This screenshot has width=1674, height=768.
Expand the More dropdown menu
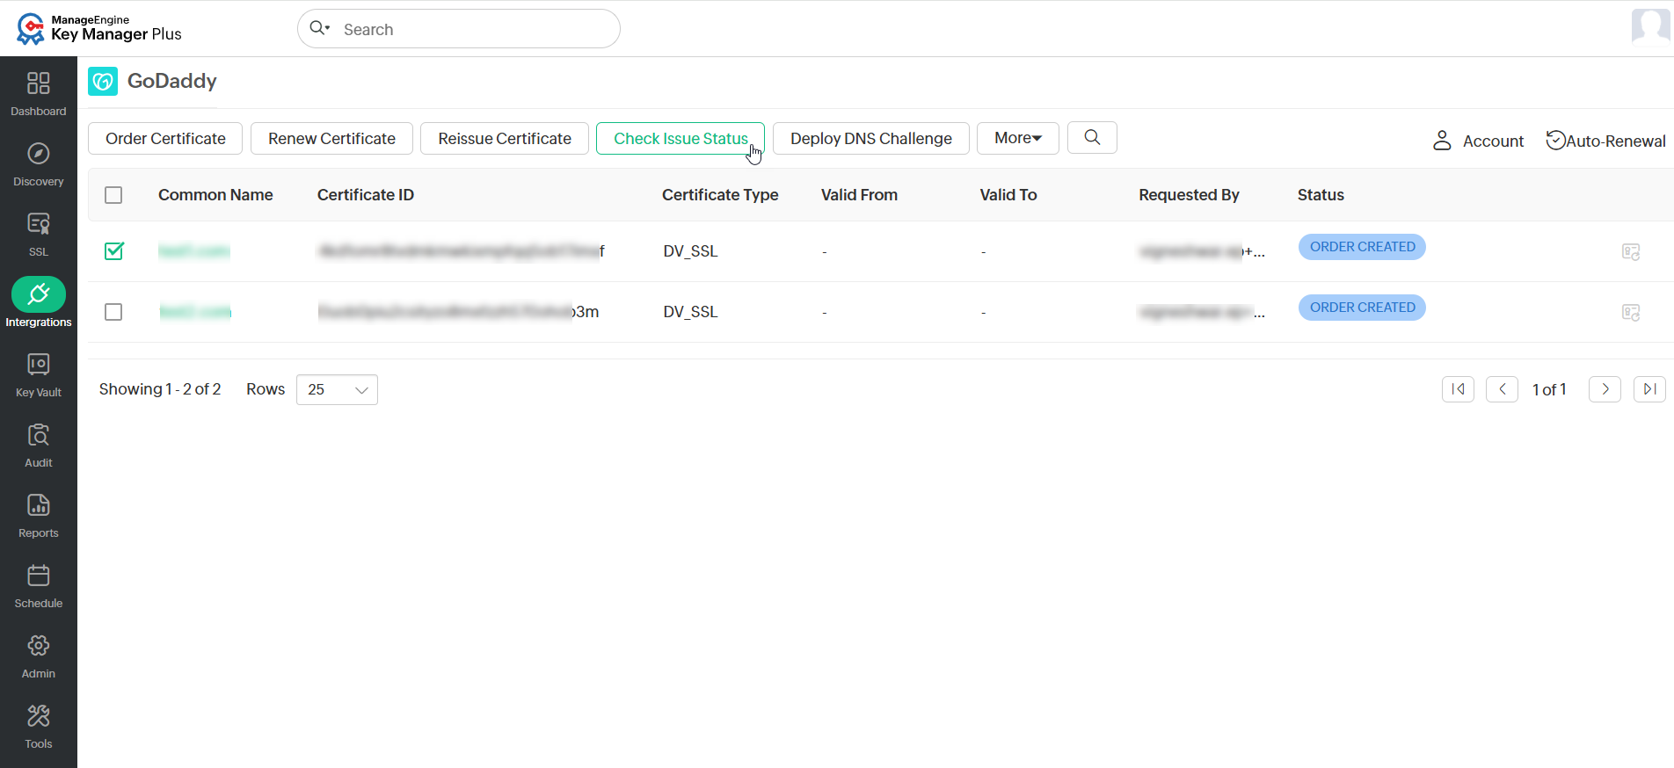(1018, 138)
